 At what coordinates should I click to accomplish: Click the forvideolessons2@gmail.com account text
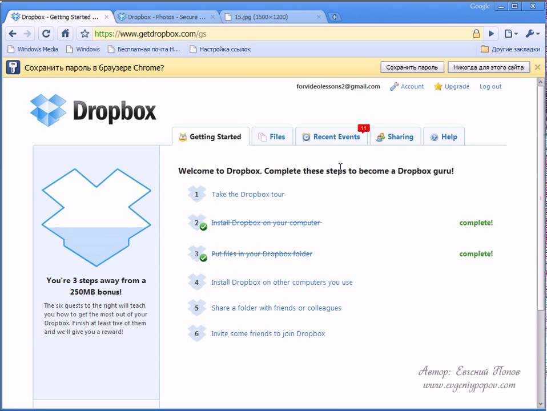pyautogui.click(x=338, y=86)
